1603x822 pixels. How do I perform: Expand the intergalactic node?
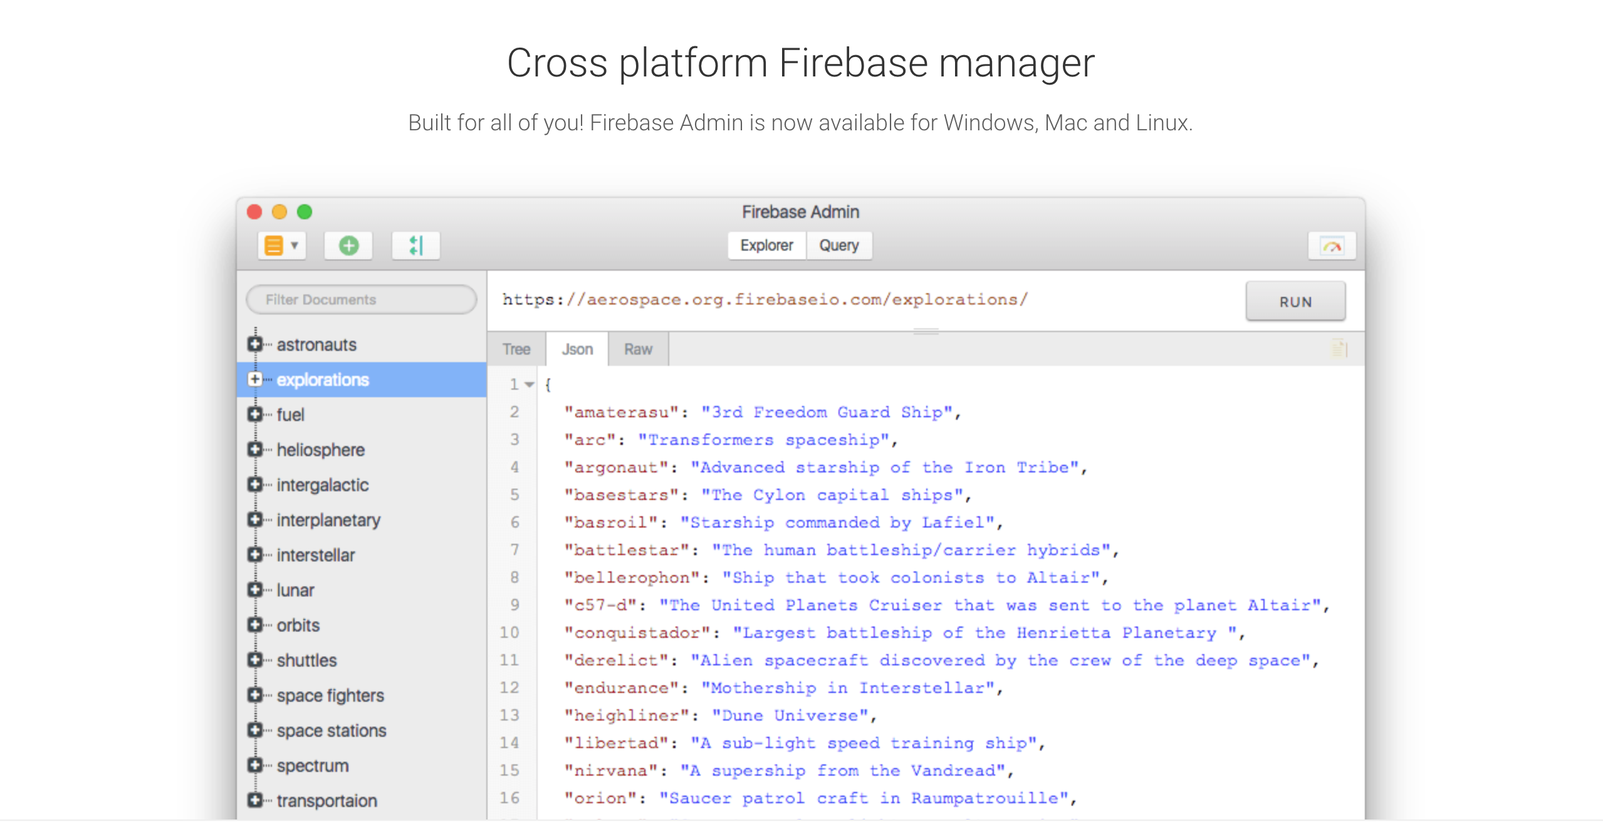(x=254, y=484)
